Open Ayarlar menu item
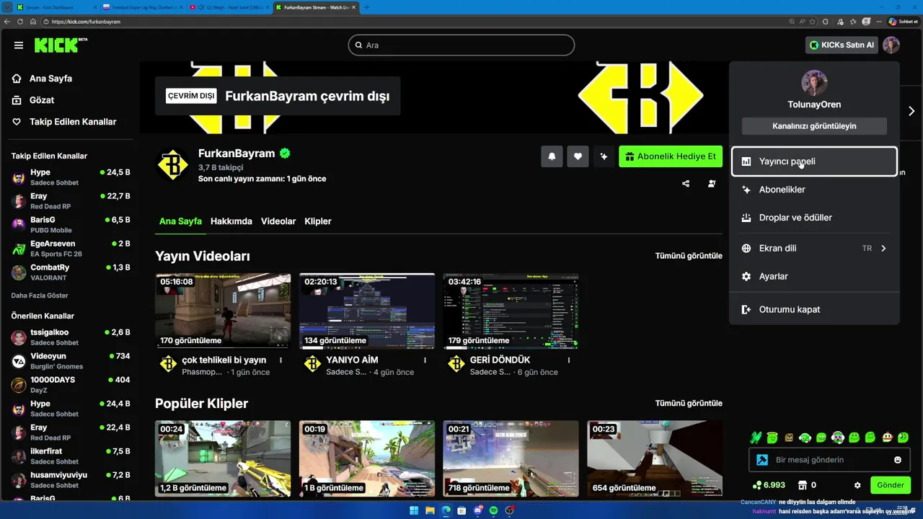The width and height of the screenshot is (923, 519). tap(814, 276)
